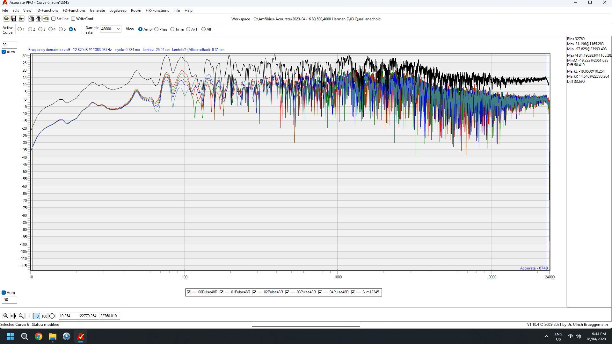This screenshot has height=344, width=612.
Task: Switch view to Time mode
Action: (x=172, y=29)
